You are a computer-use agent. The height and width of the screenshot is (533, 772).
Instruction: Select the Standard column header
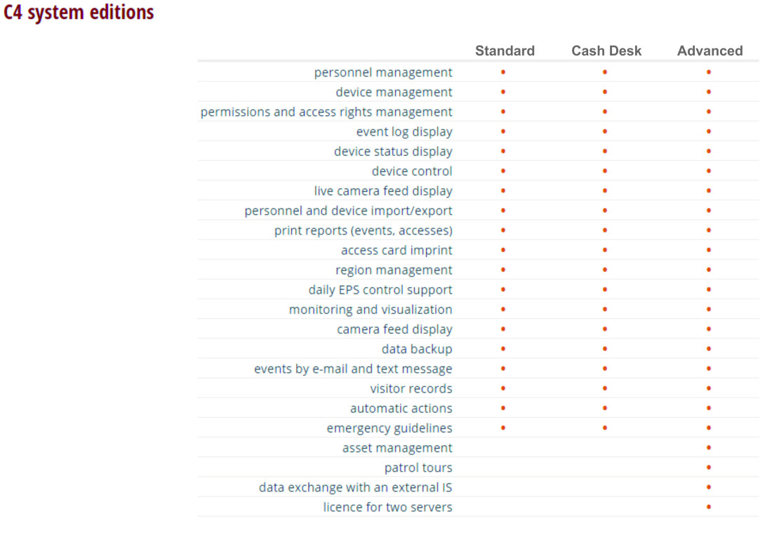(x=505, y=51)
